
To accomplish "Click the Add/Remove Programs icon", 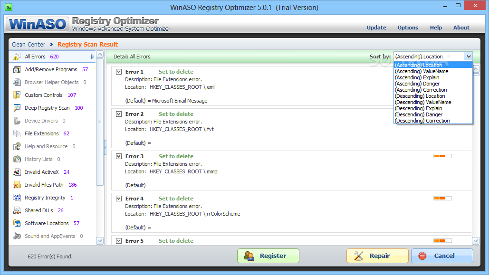I will [x=17, y=69].
